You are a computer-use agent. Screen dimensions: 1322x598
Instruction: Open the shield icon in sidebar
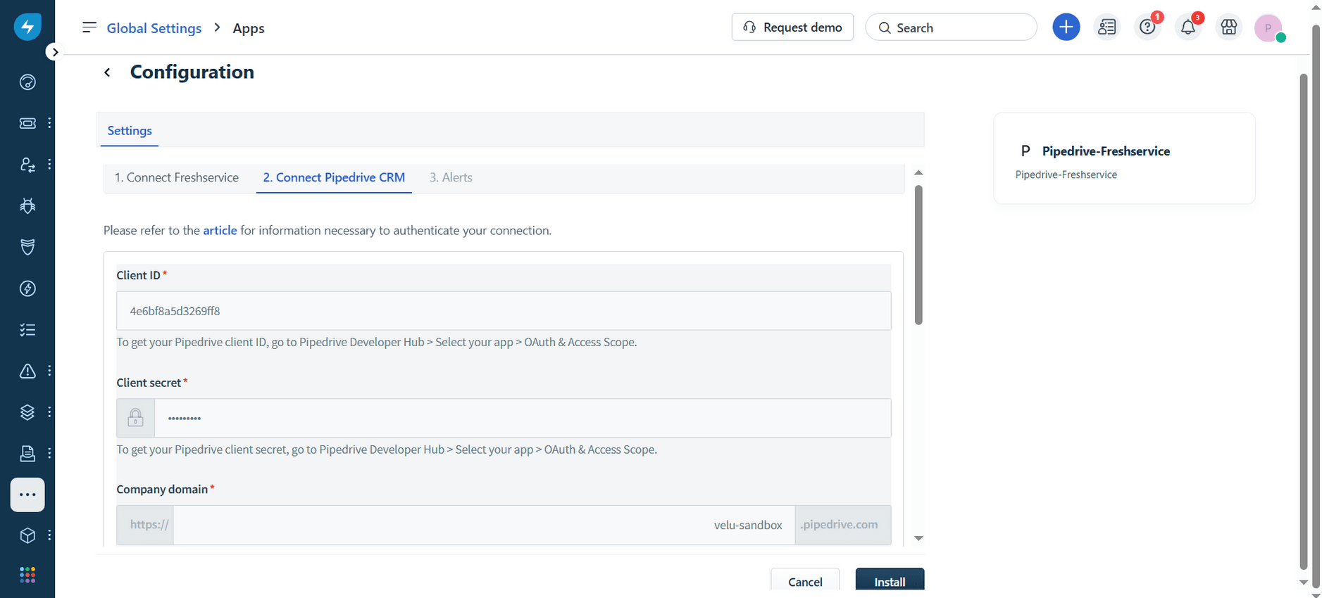pyautogui.click(x=27, y=247)
